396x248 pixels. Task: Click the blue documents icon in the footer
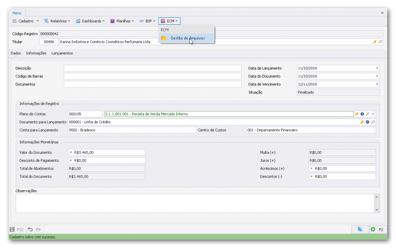click(360, 229)
